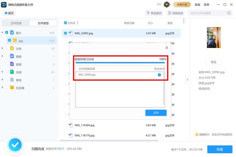The width and height of the screenshot is (236, 157).
Task: Click the 视频 video type icon
Action: [x=12, y=56]
